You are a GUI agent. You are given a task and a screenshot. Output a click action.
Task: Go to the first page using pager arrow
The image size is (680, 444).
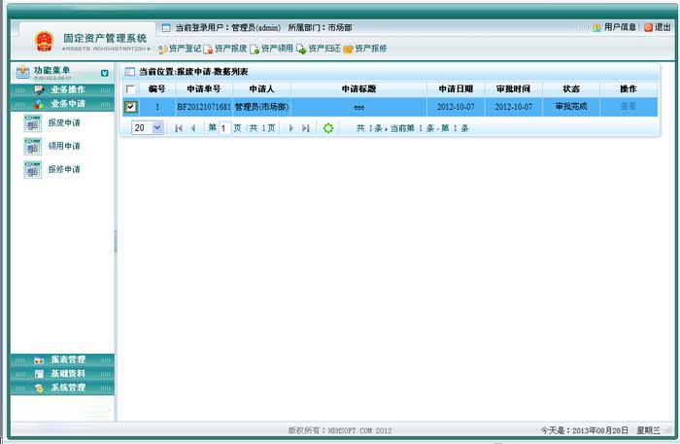click(178, 128)
